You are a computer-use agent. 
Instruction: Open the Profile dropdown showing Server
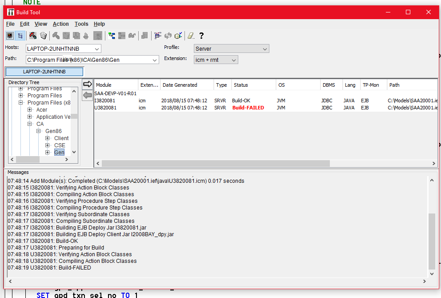pos(232,48)
